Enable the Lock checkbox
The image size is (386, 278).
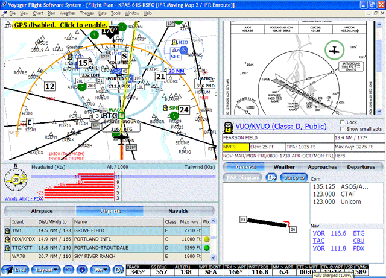click(342, 122)
